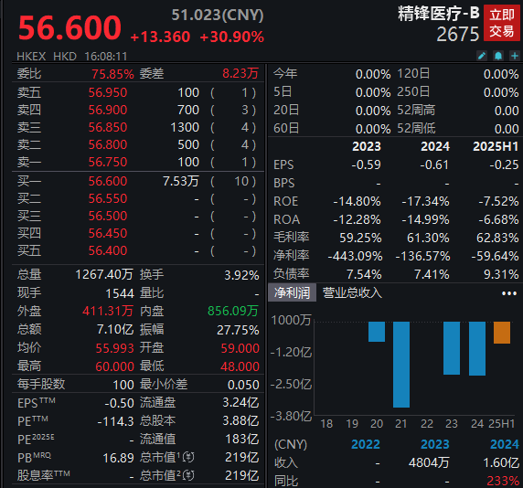This screenshot has height=488, width=523.
Task: Click the HKEX exchange label
Action: 31,57
